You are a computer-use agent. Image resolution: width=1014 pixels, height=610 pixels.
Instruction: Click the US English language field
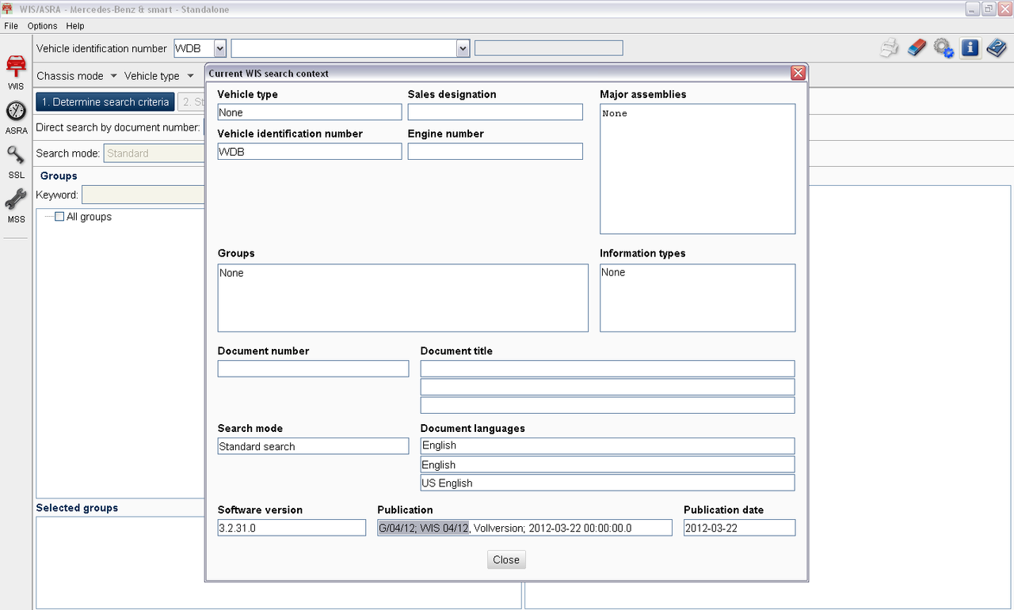pos(608,483)
